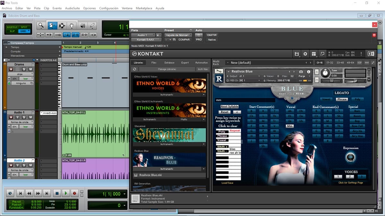This screenshot has height=216, width=385.
Task: Select the Phrase legato mode button
Action: tap(342, 99)
